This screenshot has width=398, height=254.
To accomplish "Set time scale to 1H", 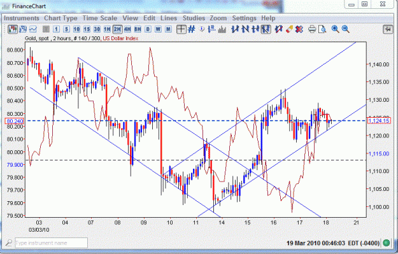I will coord(107,29).
